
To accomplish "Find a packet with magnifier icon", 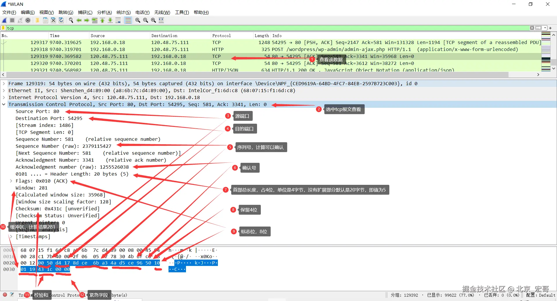I will [x=71, y=20].
